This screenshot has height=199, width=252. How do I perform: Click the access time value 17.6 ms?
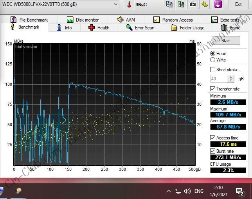coord(228,144)
